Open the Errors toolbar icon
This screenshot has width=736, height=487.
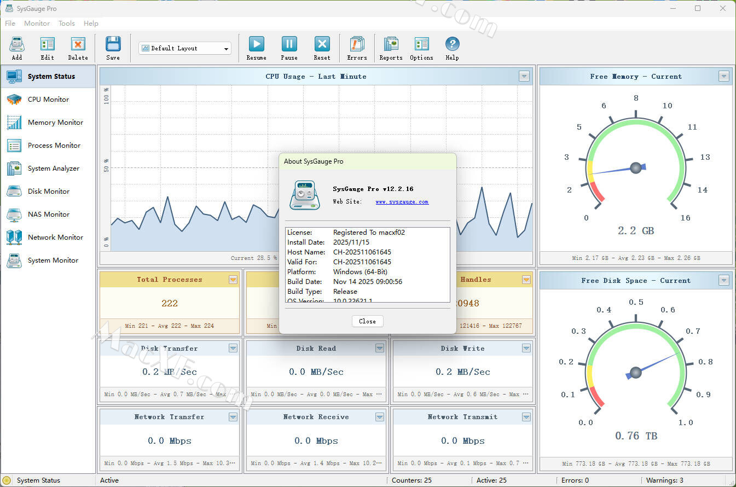(357, 48)
